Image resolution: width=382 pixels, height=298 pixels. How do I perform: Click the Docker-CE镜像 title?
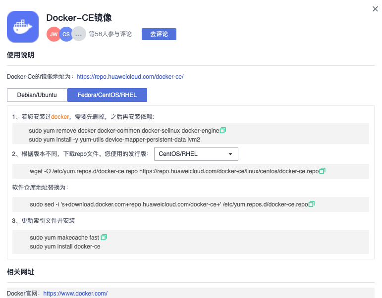tap(79, 18)
